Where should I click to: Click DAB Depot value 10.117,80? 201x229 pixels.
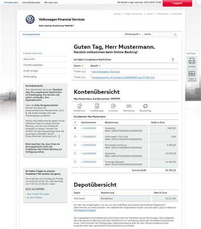170,199
